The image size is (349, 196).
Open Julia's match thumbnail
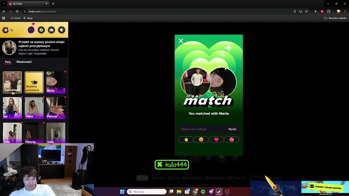(12, 133)
